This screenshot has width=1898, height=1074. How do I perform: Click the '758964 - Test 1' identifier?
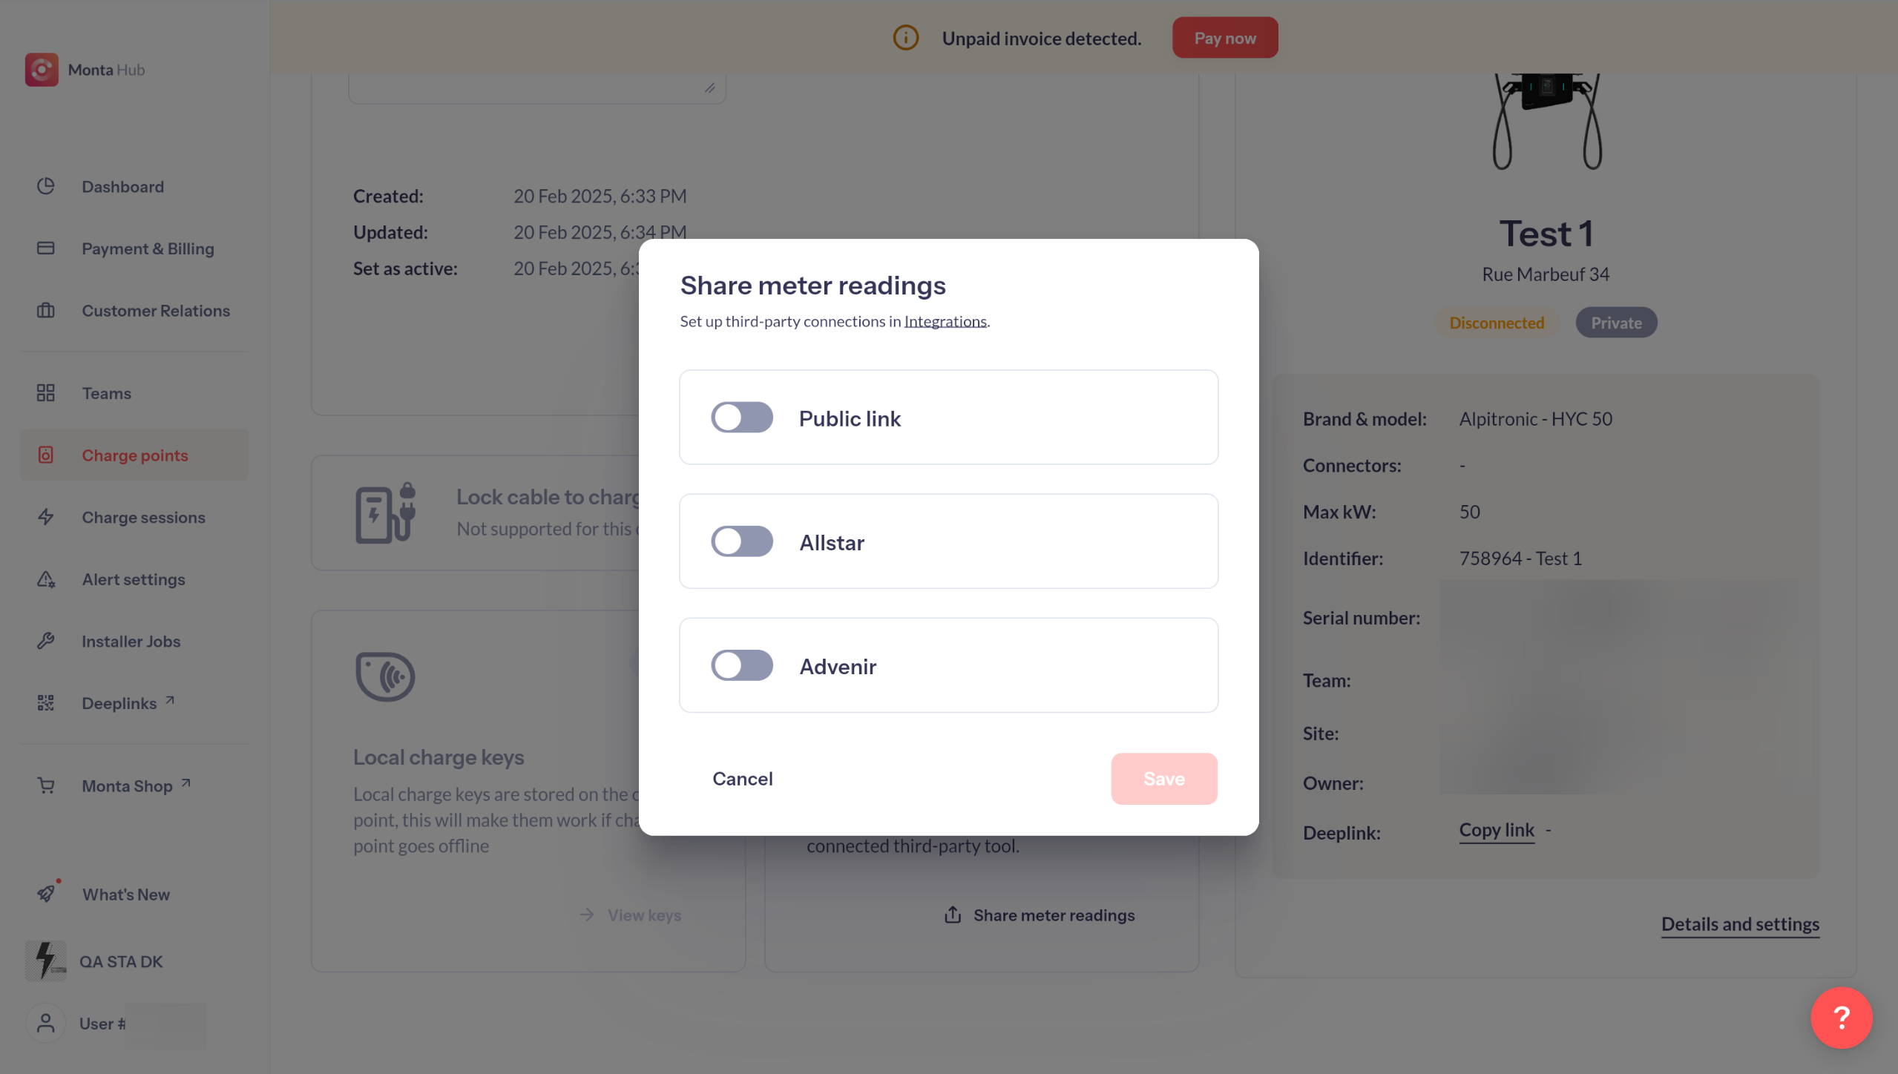(x=1520, y=559)
